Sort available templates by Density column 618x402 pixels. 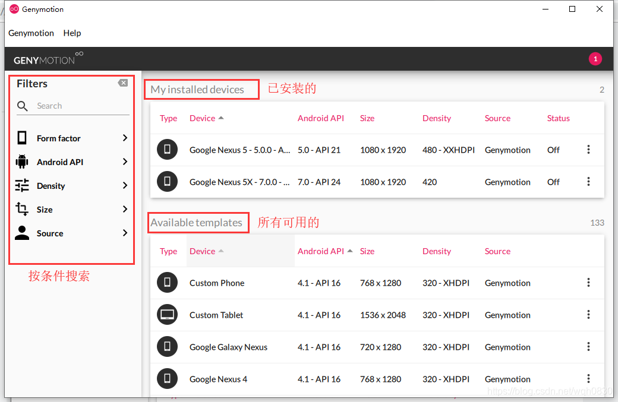tap(436, 251)
